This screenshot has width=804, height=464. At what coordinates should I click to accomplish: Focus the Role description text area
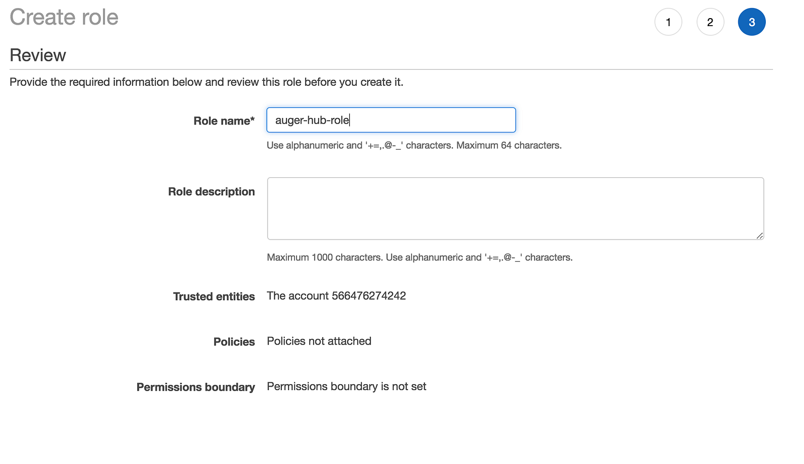tap(515, 208)
